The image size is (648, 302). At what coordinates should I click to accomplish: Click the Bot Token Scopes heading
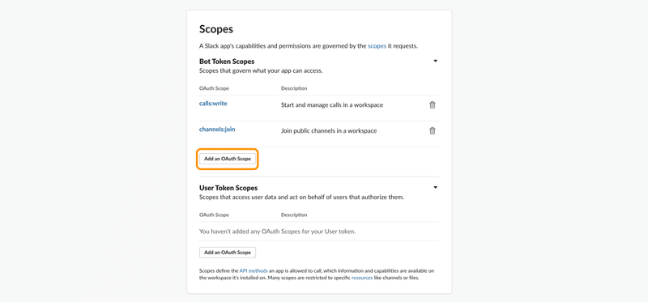(x=227, y=62)
